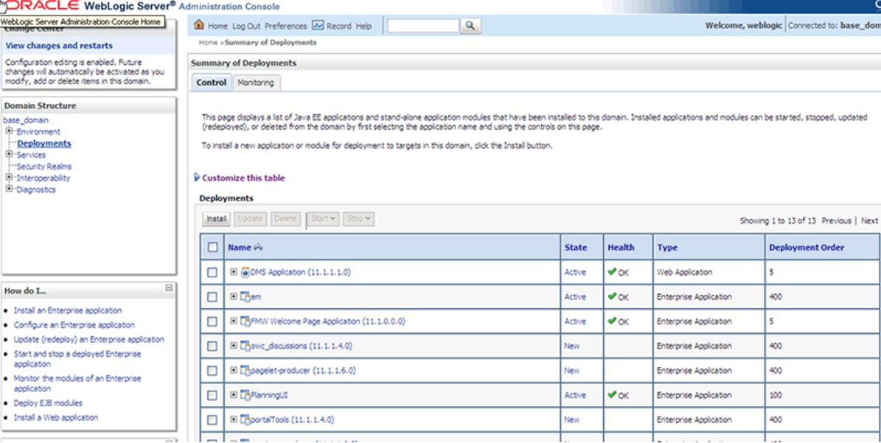
Task: Expand the Environment tree node
Action: point(9,131)
